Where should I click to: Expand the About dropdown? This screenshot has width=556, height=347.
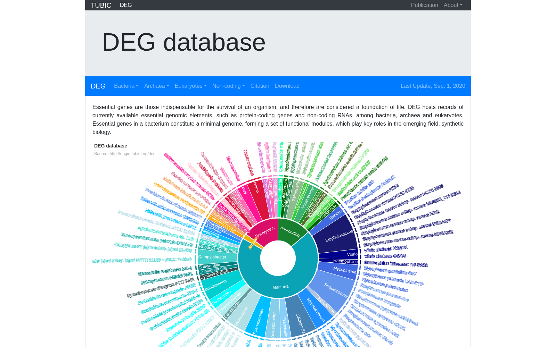coord(453,5)
